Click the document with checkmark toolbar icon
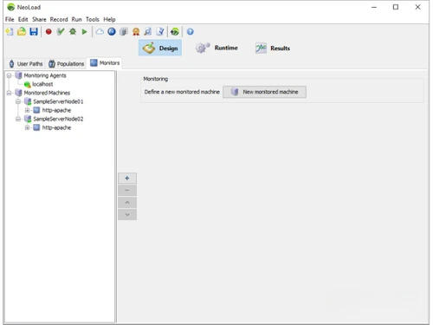This screenshot has width=433, height=325. (160, 31)
